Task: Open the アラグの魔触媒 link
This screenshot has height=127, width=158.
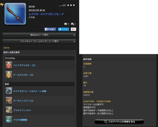Action: pyautogui.click(x=20, y=120)
